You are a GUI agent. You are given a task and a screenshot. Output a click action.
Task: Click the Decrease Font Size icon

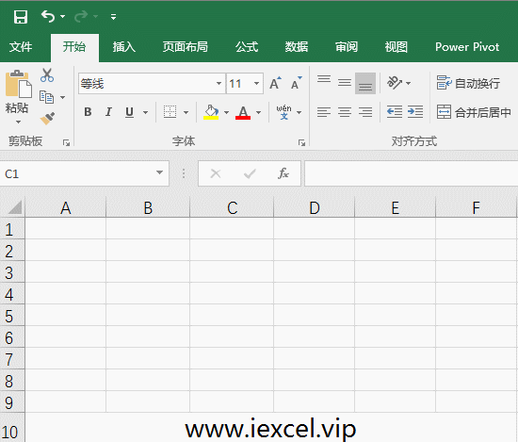click(x=297, y=83)
